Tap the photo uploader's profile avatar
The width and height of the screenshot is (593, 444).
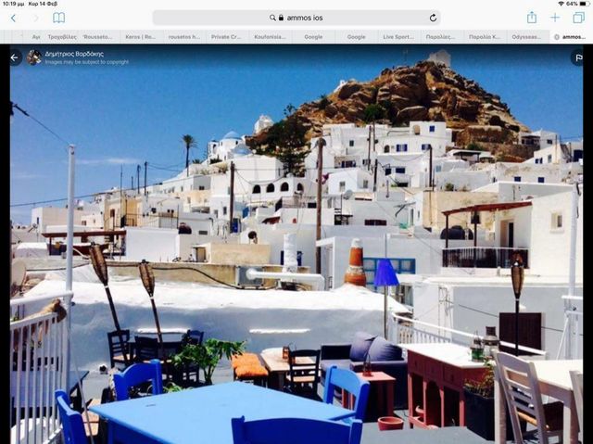tap(34, 57)
